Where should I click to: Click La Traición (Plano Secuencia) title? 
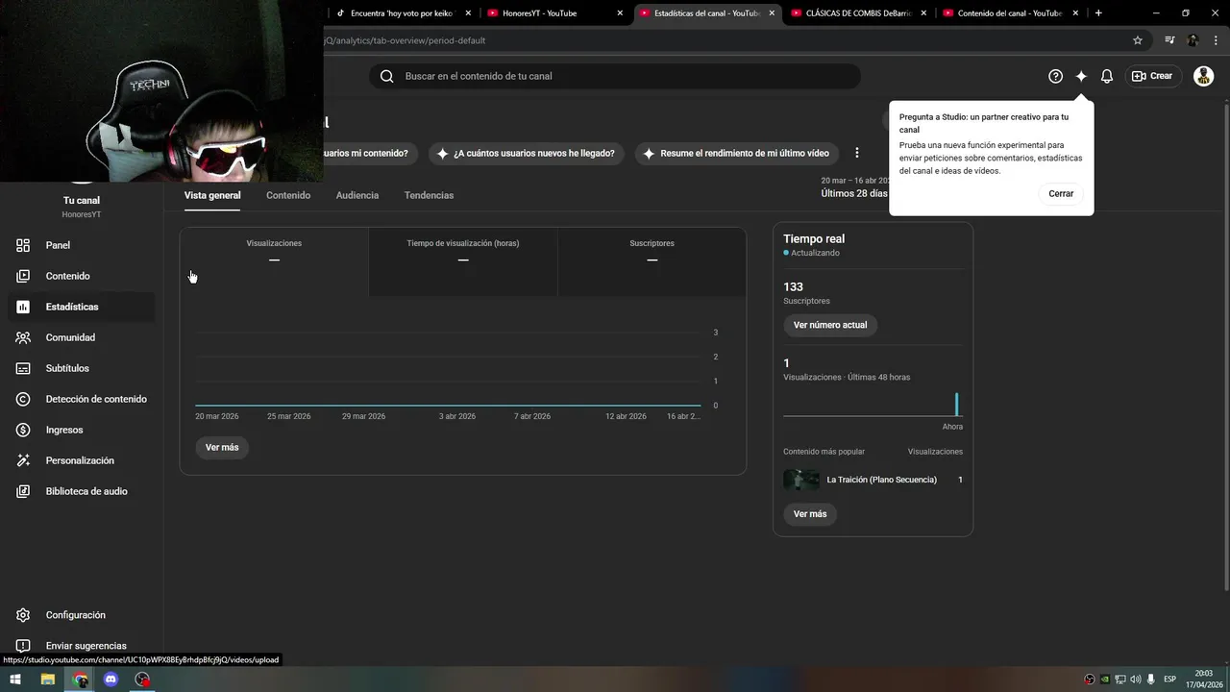pos(881,480)
